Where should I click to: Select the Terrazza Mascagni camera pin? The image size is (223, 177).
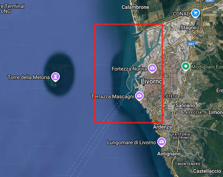tap(139, 96)
